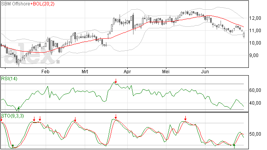Click the Mei month label

point(166,71)
